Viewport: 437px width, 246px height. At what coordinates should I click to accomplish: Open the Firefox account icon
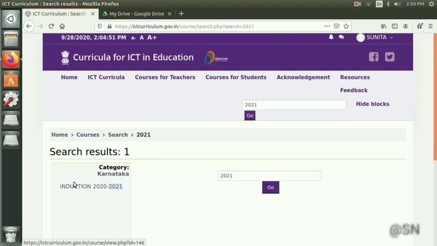click(406, 26)
